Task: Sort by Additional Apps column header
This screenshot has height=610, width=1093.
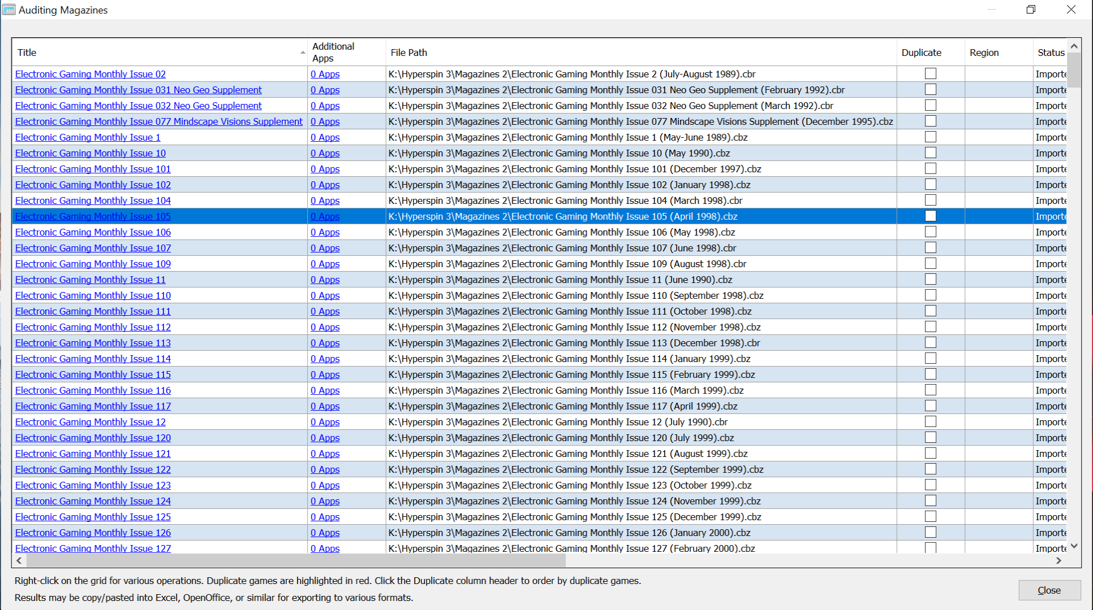Action: click(347, 53)
